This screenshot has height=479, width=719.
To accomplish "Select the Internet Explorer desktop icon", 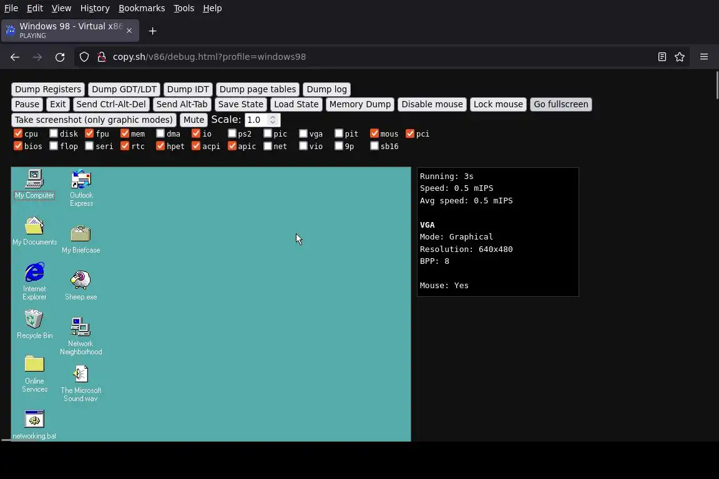I will tap(34, 281).
